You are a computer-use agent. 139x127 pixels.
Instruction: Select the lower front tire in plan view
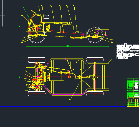37,94
